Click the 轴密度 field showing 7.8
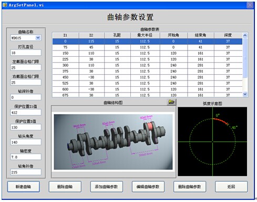The image size is (257, 202). click(26, 157)
